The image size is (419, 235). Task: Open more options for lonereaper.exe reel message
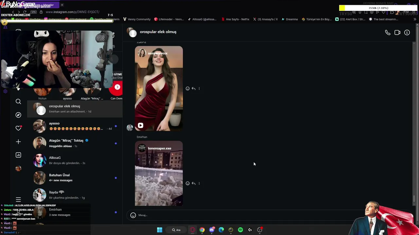click(199, 183)
